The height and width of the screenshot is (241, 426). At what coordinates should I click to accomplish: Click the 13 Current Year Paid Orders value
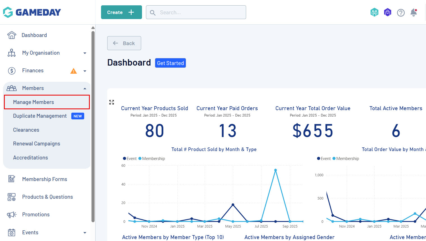click(x=228, y=131)
